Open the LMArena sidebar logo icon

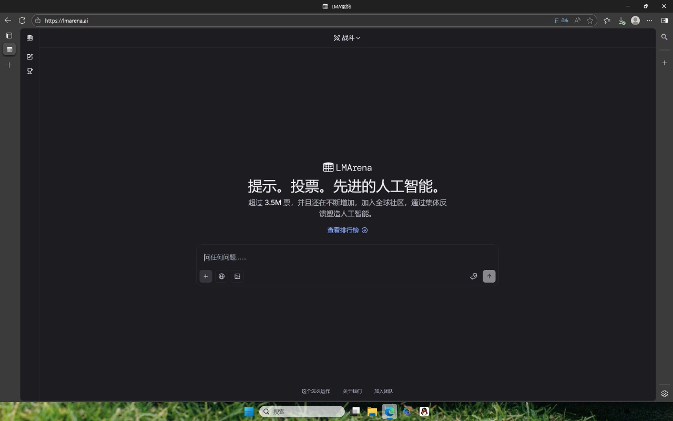click(29, 38)
